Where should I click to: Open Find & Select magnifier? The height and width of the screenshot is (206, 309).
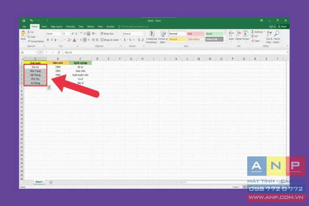(276, 37)
